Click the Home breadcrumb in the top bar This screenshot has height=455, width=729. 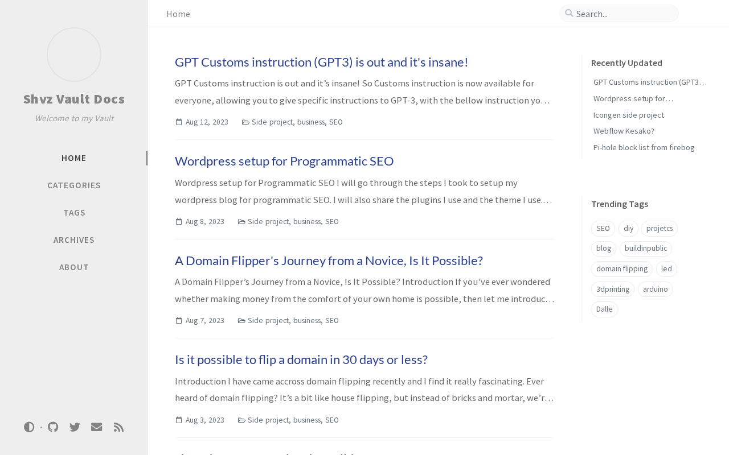click(178, 14)
